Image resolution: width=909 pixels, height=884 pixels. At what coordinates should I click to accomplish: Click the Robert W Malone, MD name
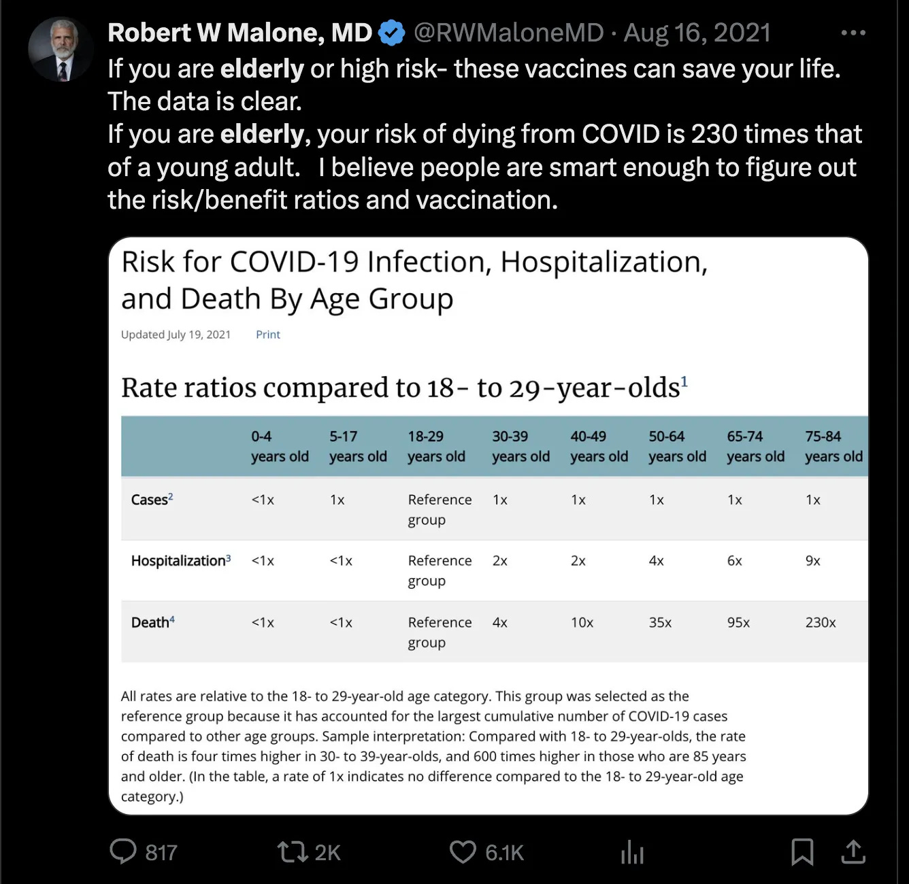click(239, 33)
